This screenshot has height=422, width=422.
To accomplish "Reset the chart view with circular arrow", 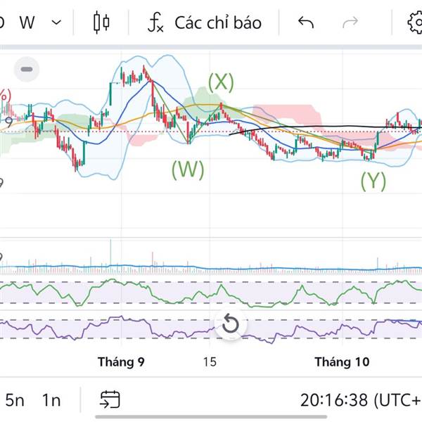I will pos(231,324).
